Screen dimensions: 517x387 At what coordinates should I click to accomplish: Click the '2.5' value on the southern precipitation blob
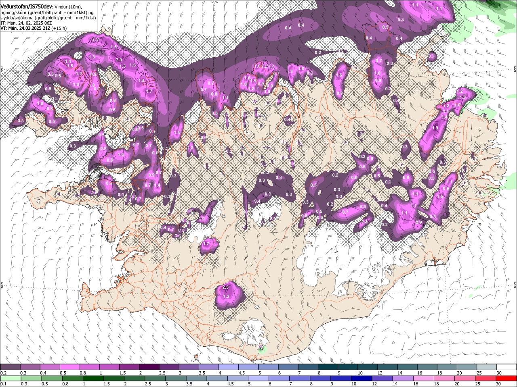(x=226, y=287)
